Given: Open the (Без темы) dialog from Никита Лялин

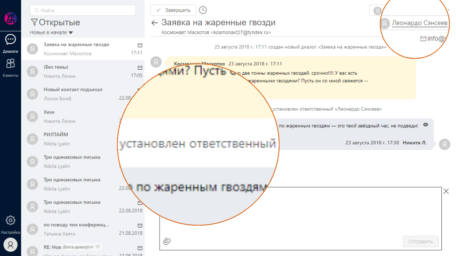Looking at the screenshot, I should (83, 71).
